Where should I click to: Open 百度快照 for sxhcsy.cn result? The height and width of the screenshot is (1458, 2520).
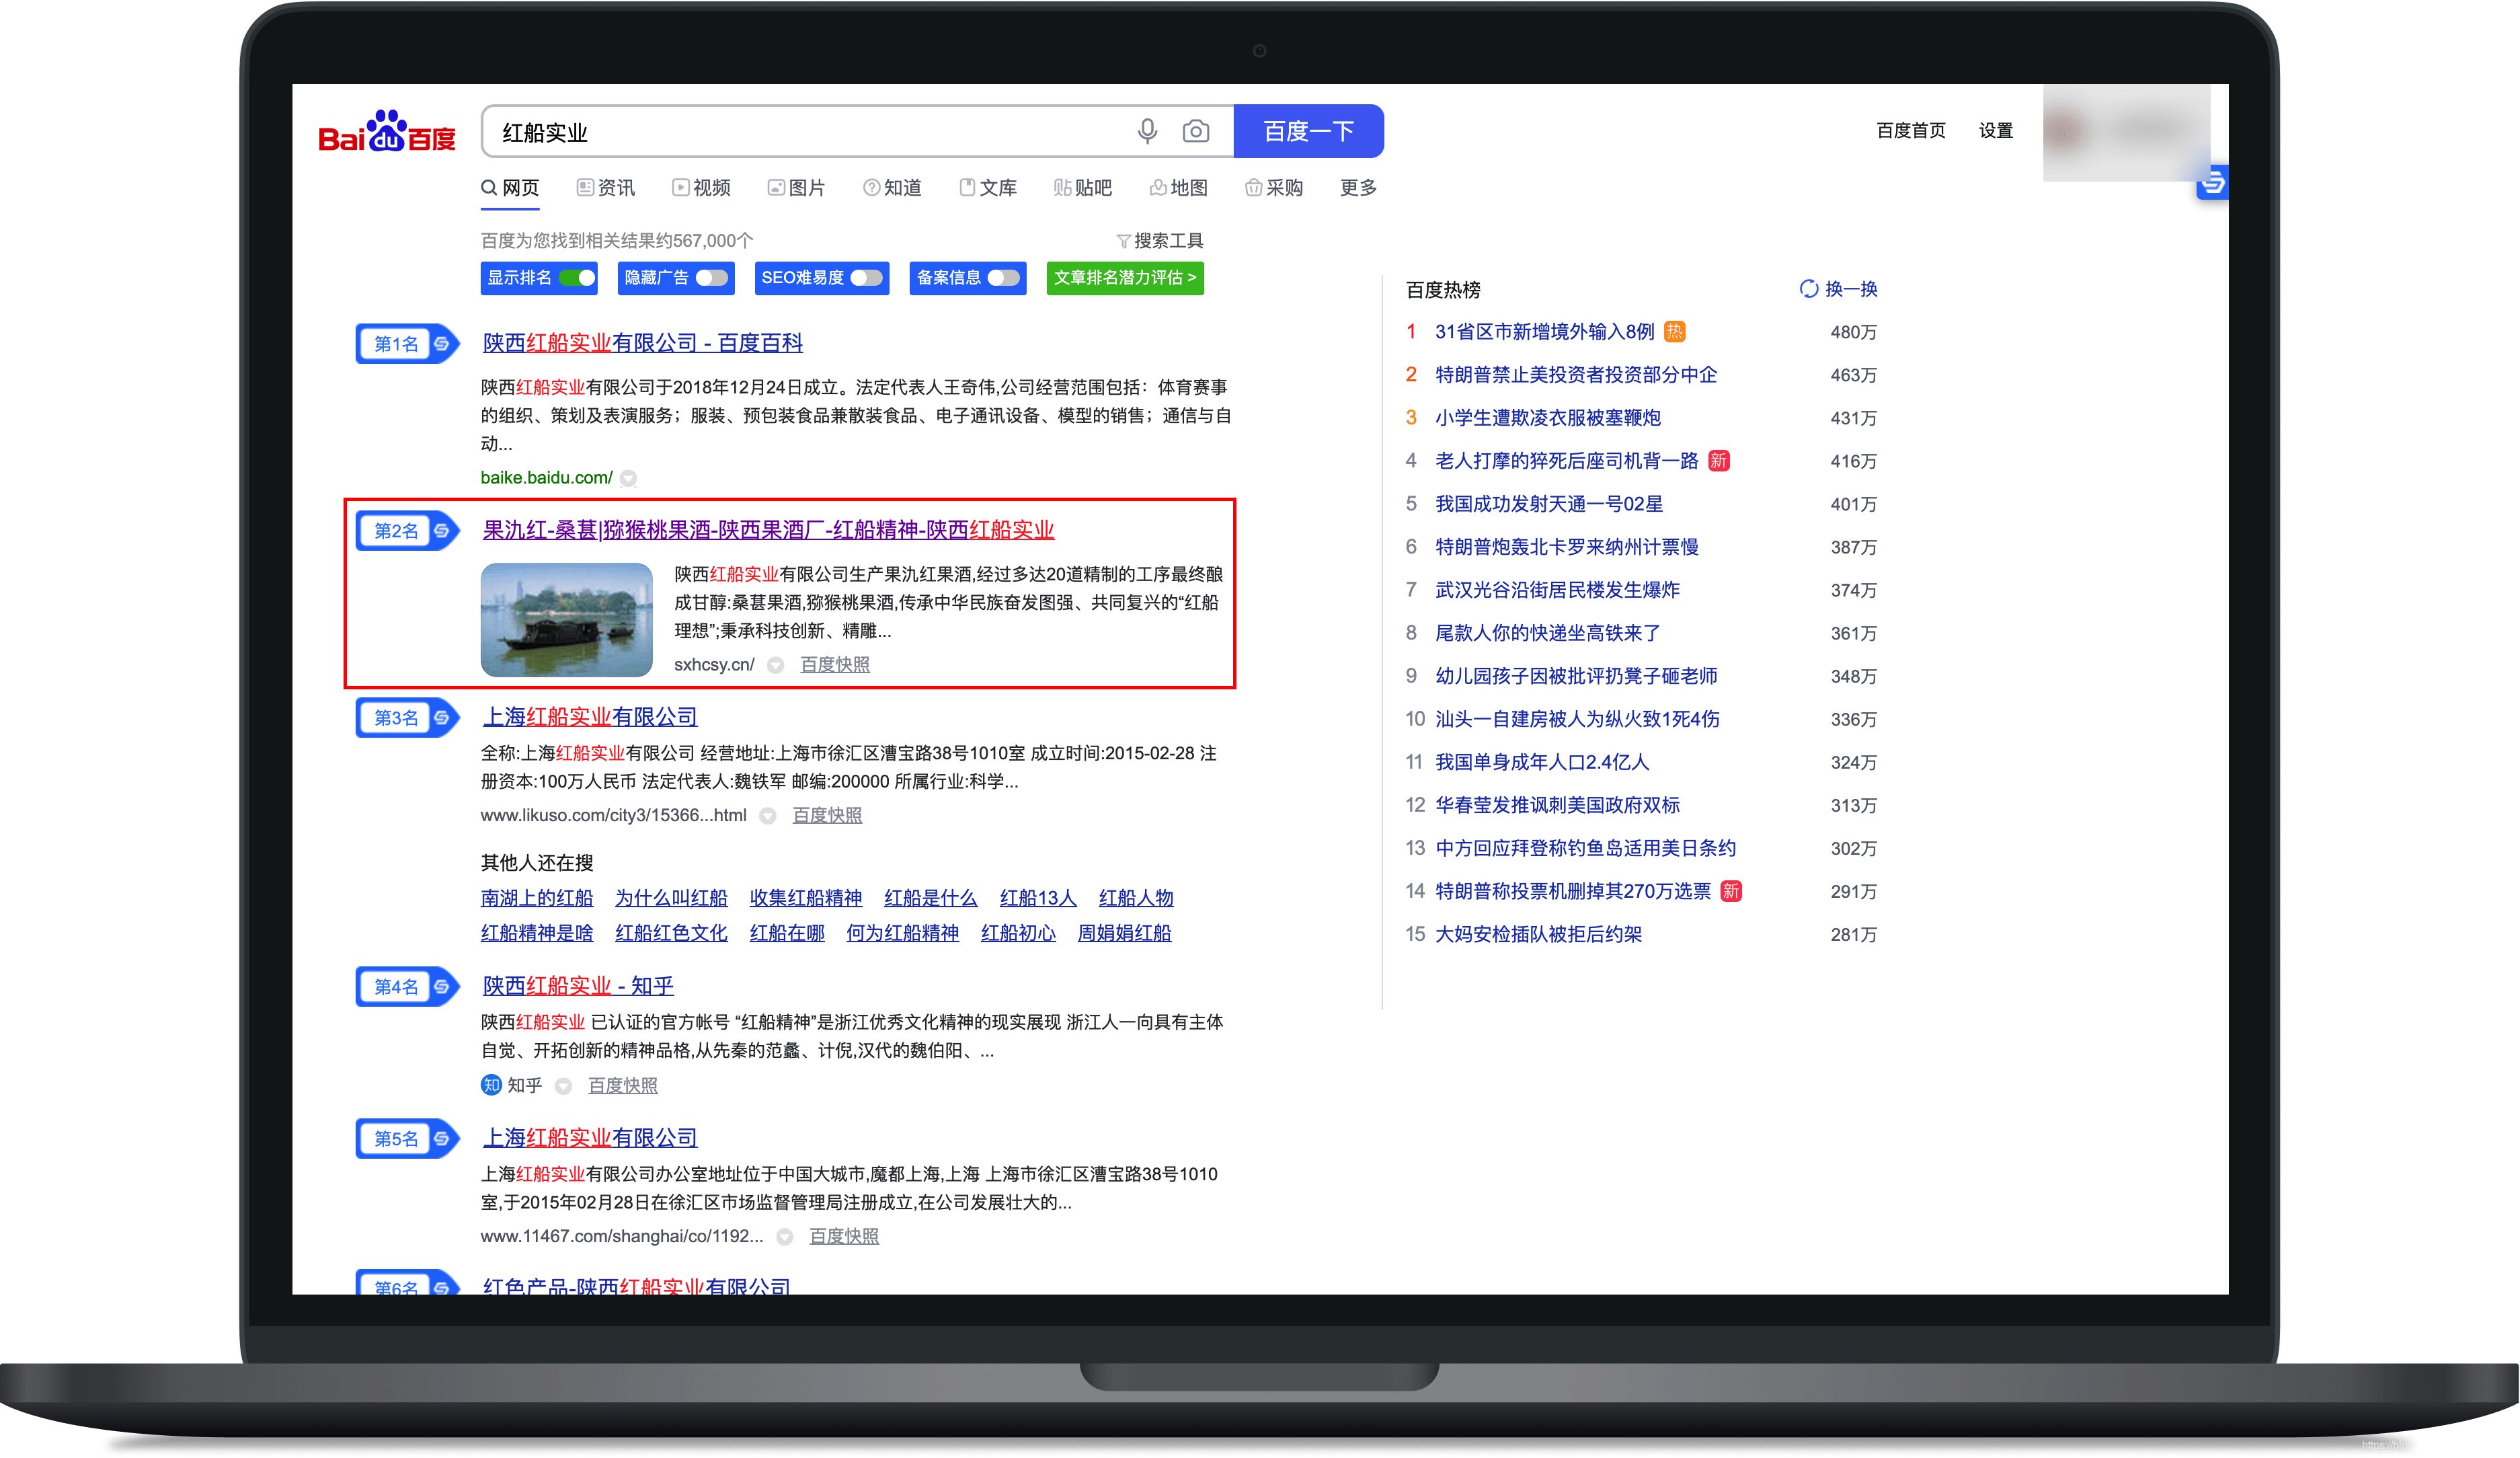click(x=835, y=665)
